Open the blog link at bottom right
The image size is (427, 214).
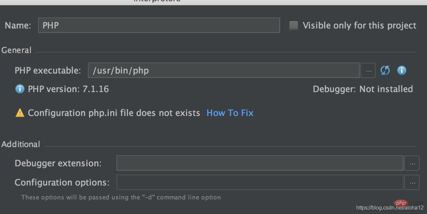[389, 207]
